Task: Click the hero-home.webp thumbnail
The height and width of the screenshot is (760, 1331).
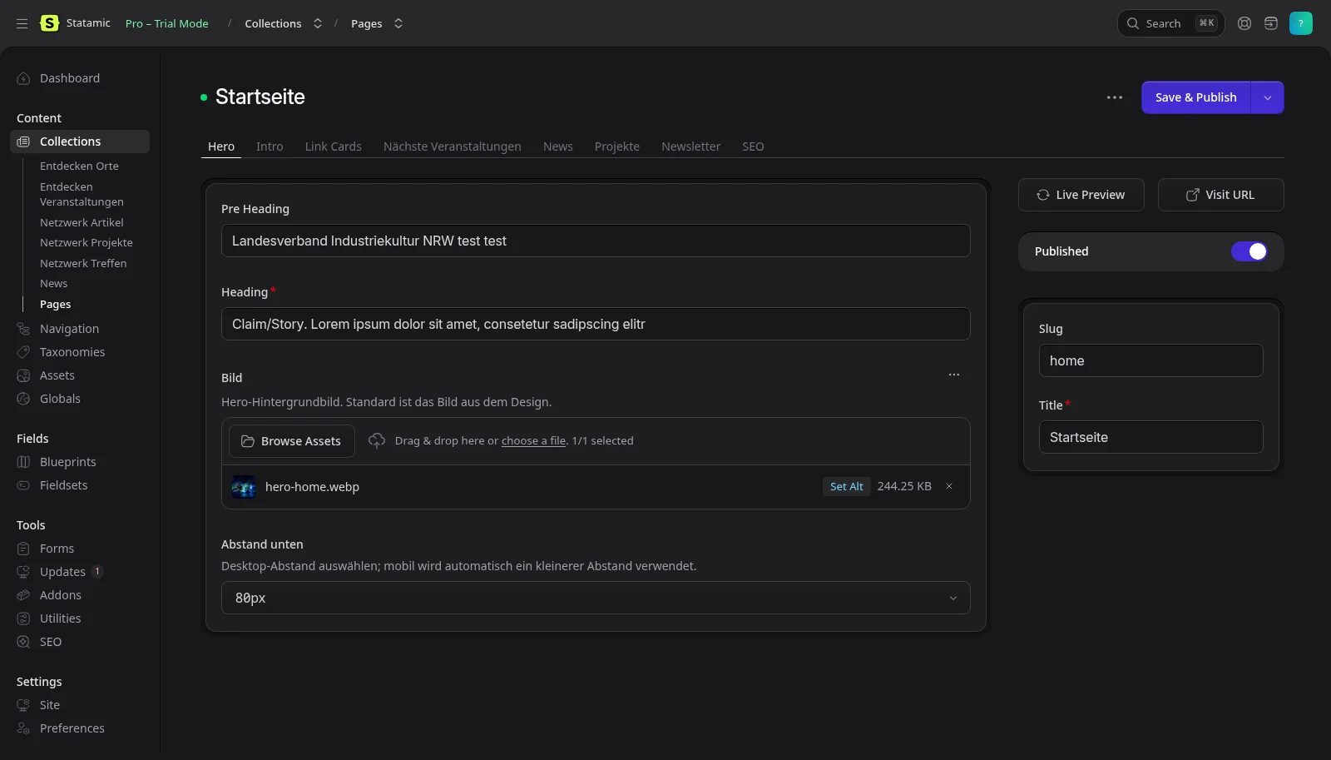Action: [x=244, y=487]
